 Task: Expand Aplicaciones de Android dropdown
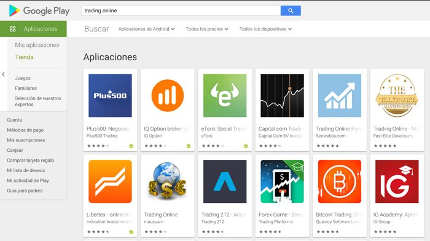click(146, 29)
